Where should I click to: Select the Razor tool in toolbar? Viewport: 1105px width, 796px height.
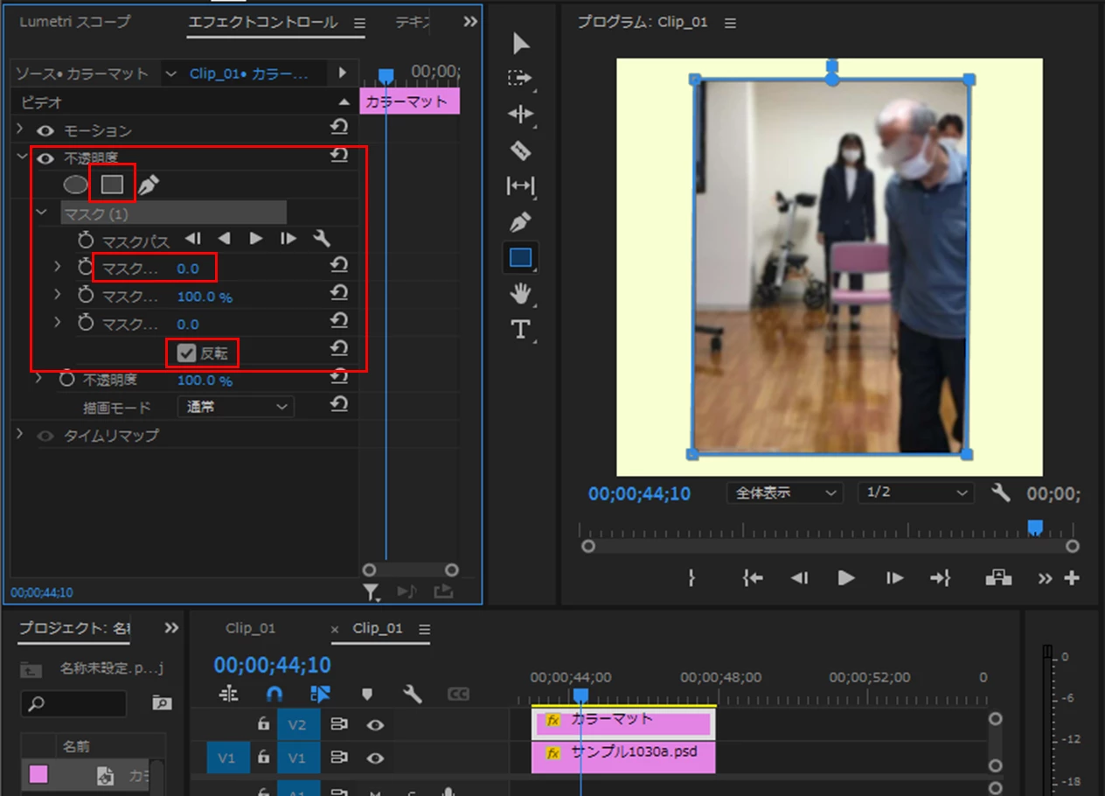coord(520,150)
